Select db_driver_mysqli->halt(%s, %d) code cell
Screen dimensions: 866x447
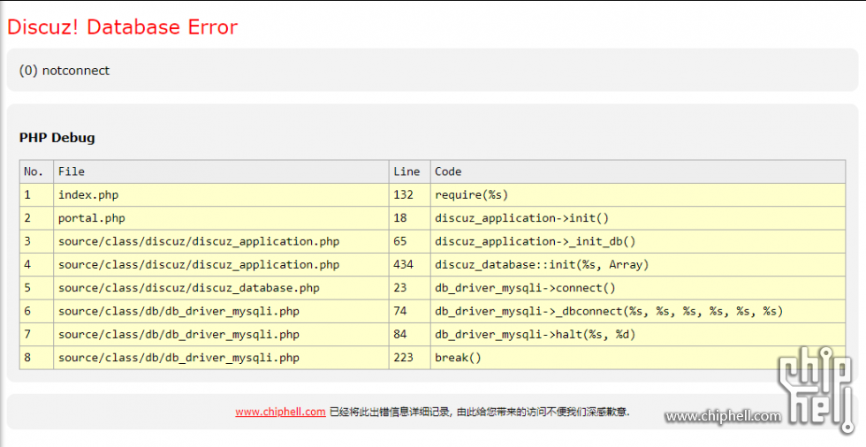point(638,334)
